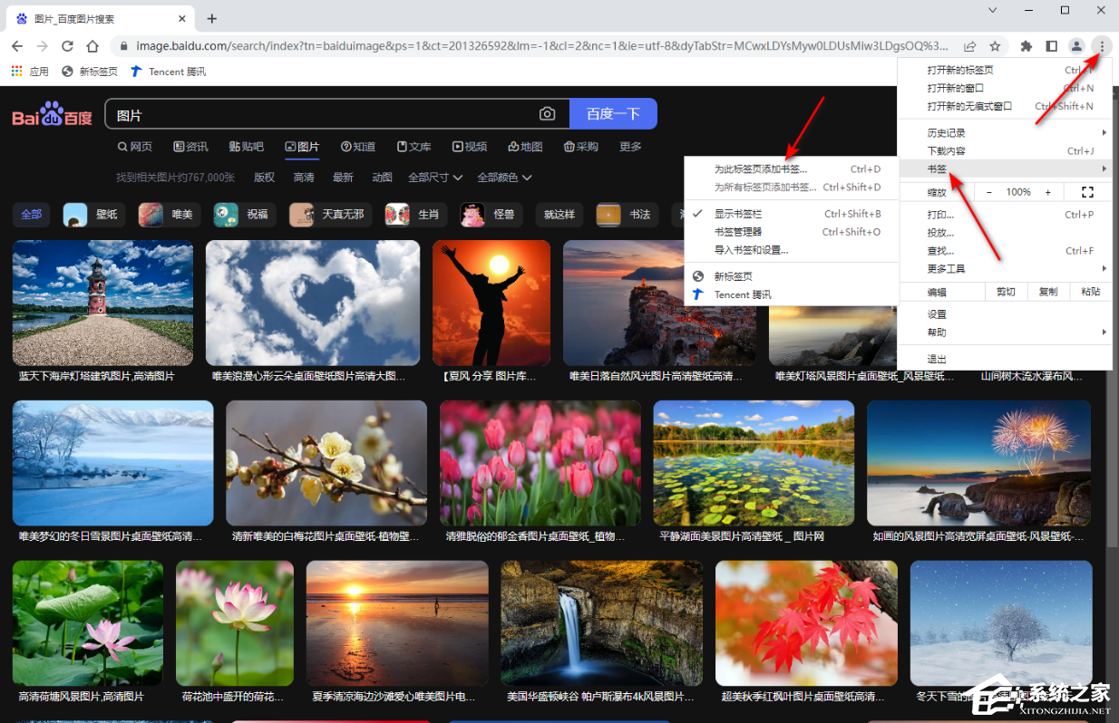Viewport: 1119px width, 723px height.
Task: Expand the 帮助 submenu
Action: 1005,333
